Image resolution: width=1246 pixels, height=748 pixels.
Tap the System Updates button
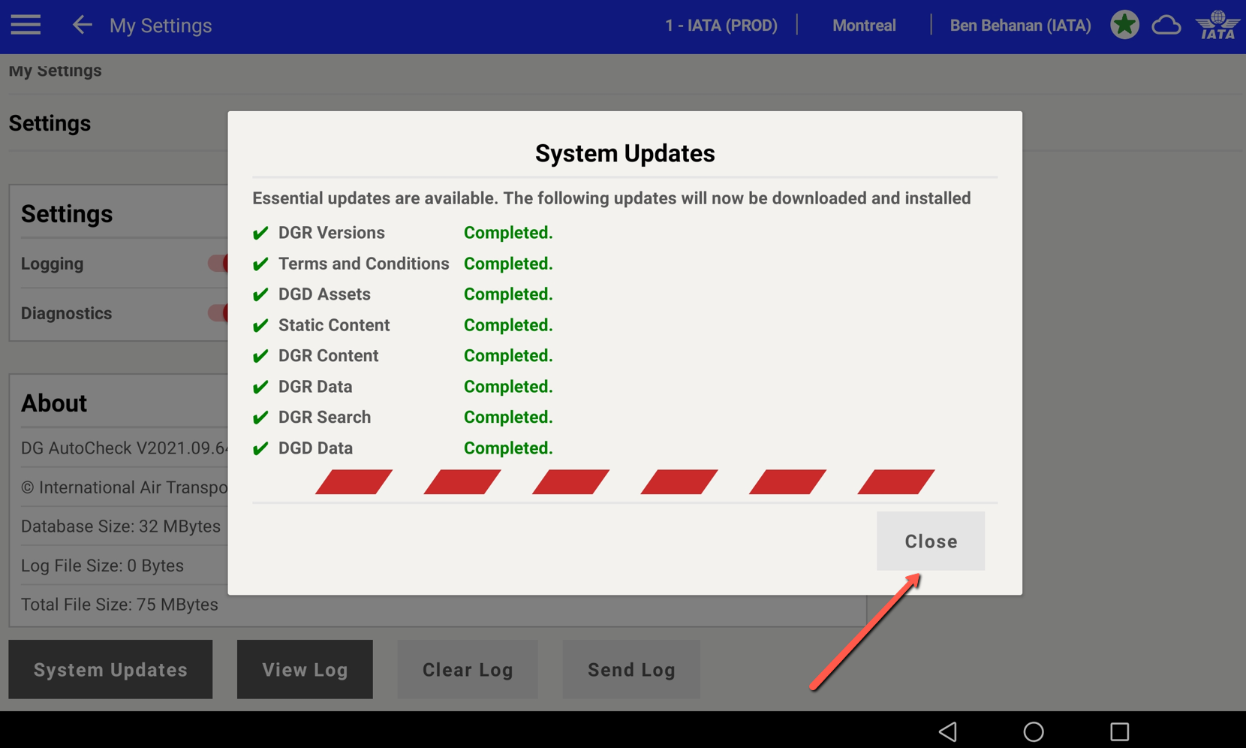[110, 669]
